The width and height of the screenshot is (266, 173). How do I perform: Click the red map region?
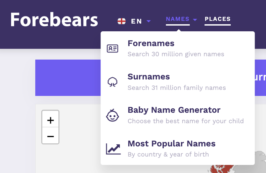(x=222, y=168)
